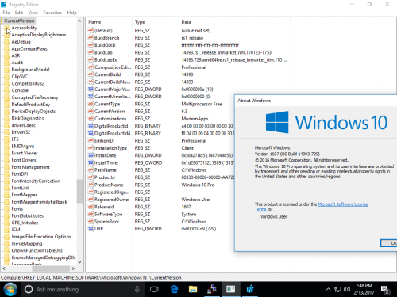The width and height of the screenshot is (397, 297).
Task: Open the View menu
Action: pos(33,13)
